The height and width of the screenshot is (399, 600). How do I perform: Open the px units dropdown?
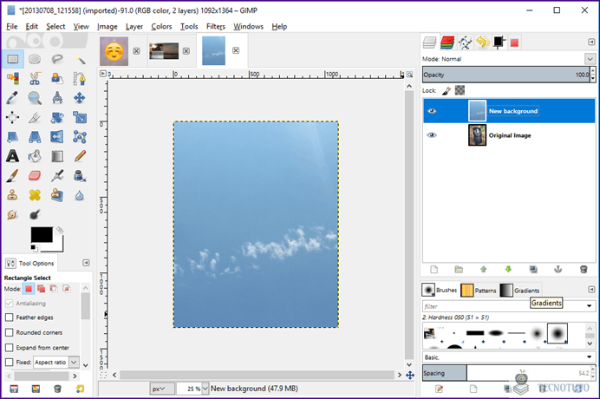(x=162, y=389)
